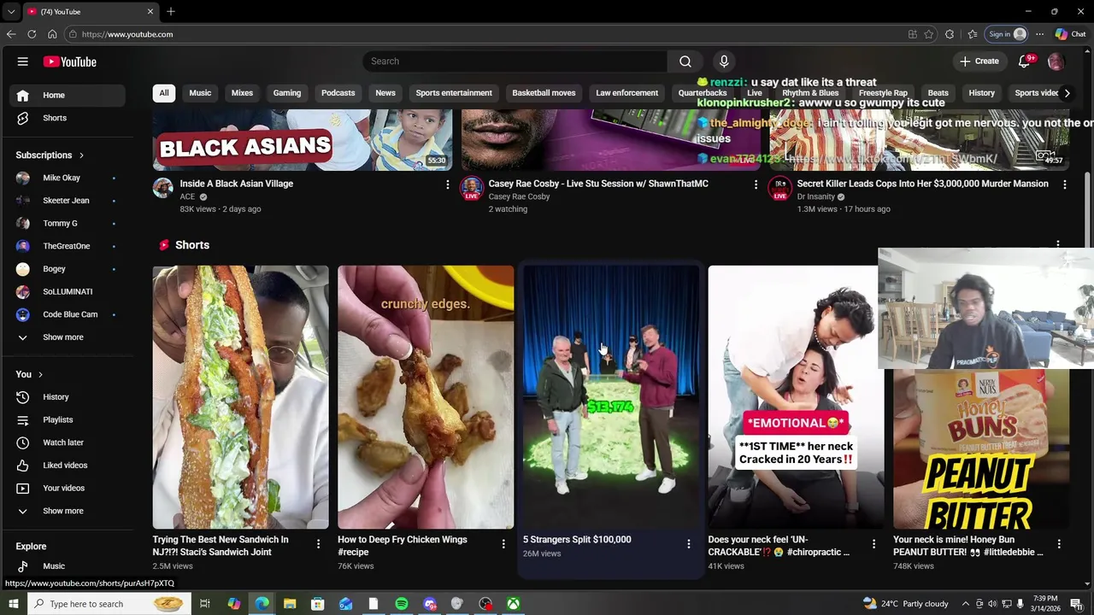
Task: Play the crunchy edges chicken wings short
Action: (x=426, y=397)
